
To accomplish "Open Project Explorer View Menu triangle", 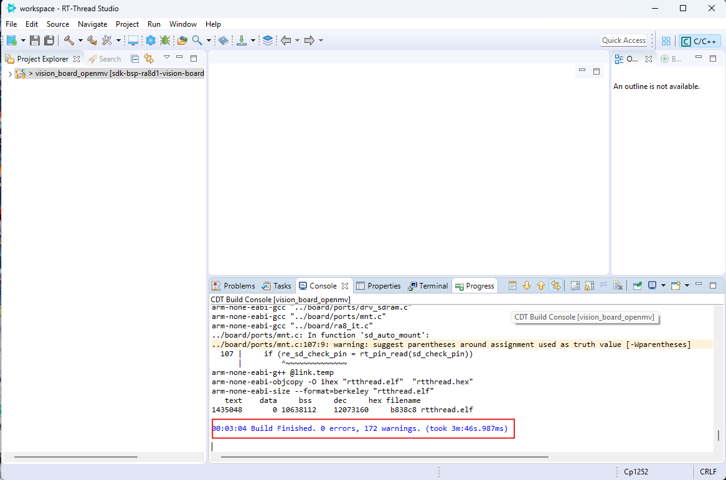I will pyautogui.click(x=166, y=58).
